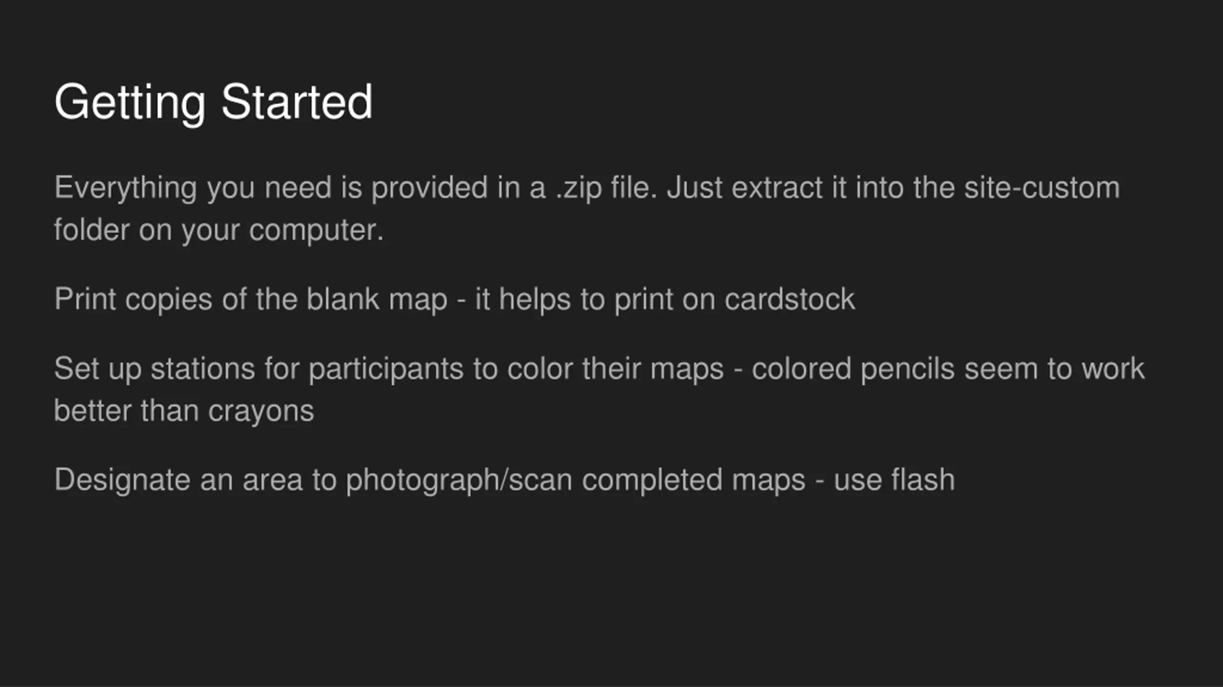Click the "use flash" text
Viewport: 1223px width, 687px height.
click(x=894, y=479)
